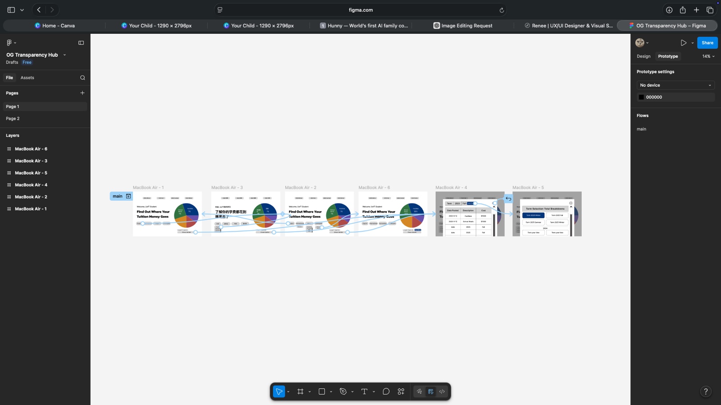Switch to Design mode in toolbar
Viewport: 721px width, 405px height.
click(431, 391)
